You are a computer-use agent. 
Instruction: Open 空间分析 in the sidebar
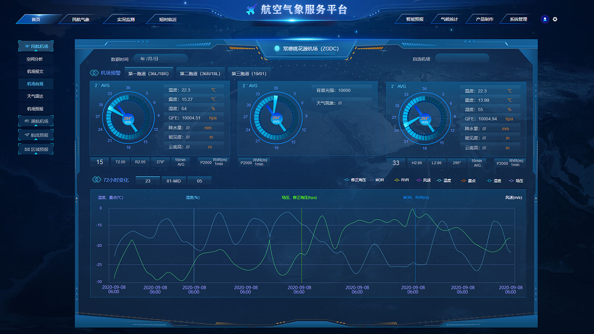tap(35, 59)
